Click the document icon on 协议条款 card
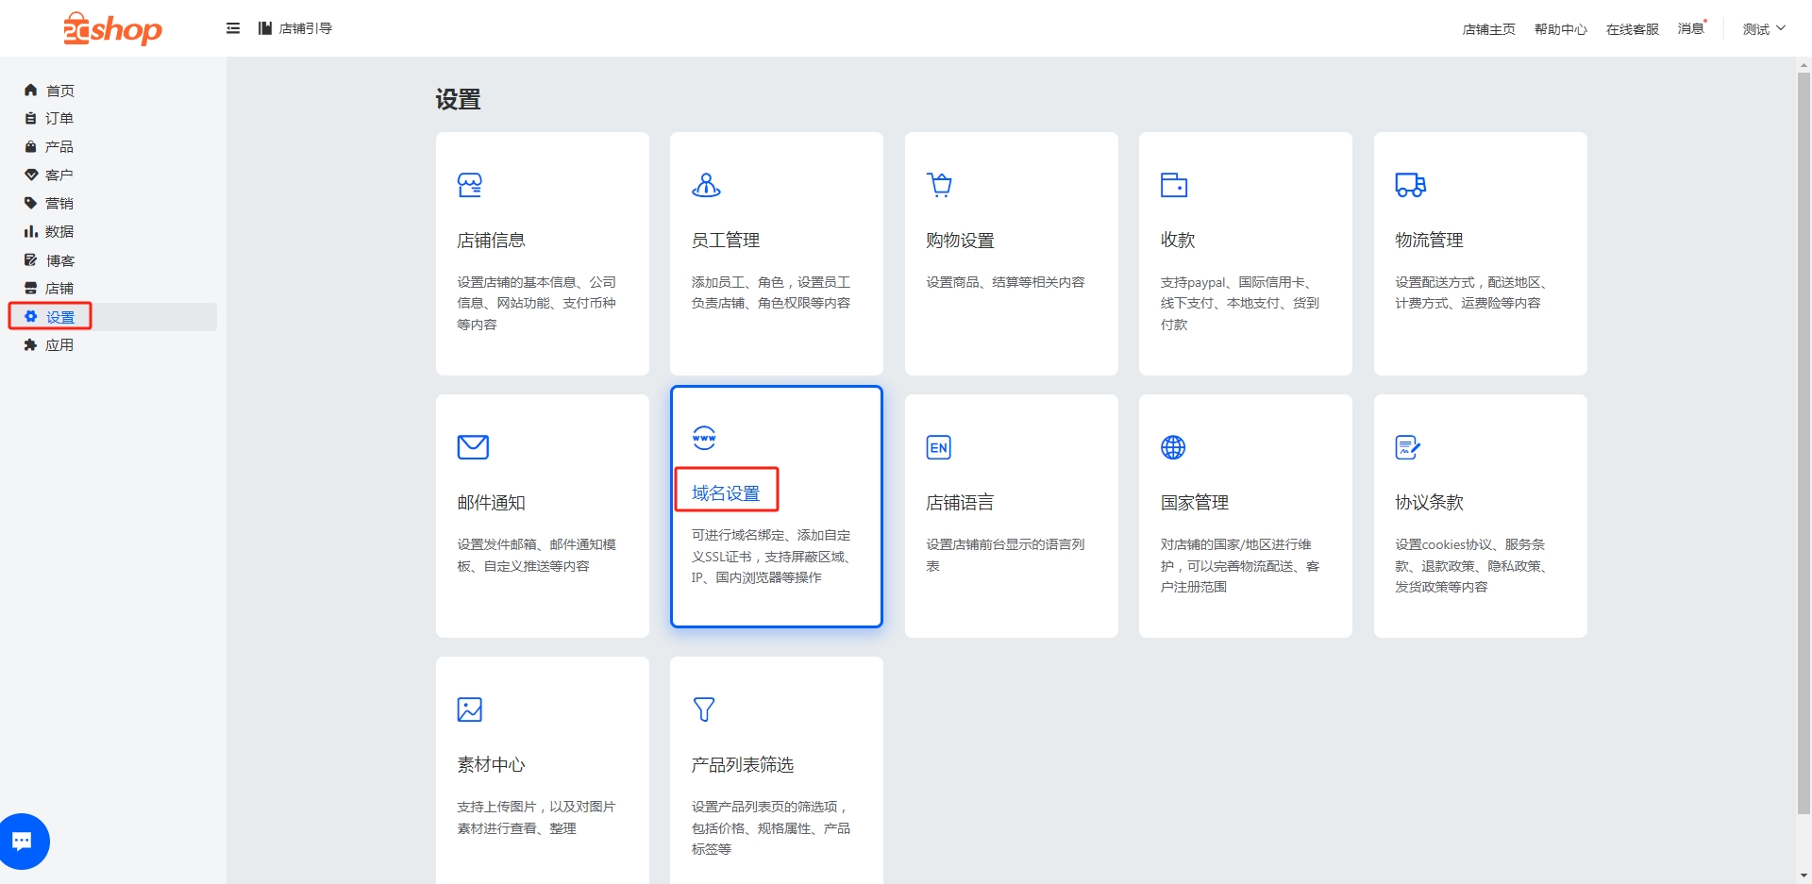Image resolution: width=1812 pixels, height=884 pixels. [x=1408, y=447]
